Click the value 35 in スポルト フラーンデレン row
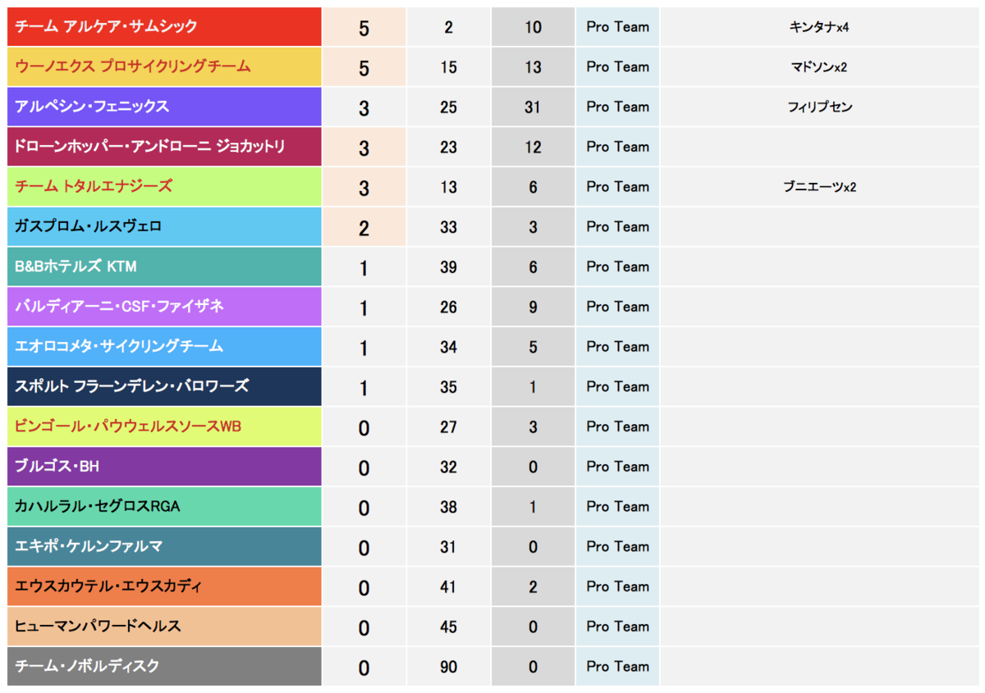The image size is (985, 693). [448, 387]
